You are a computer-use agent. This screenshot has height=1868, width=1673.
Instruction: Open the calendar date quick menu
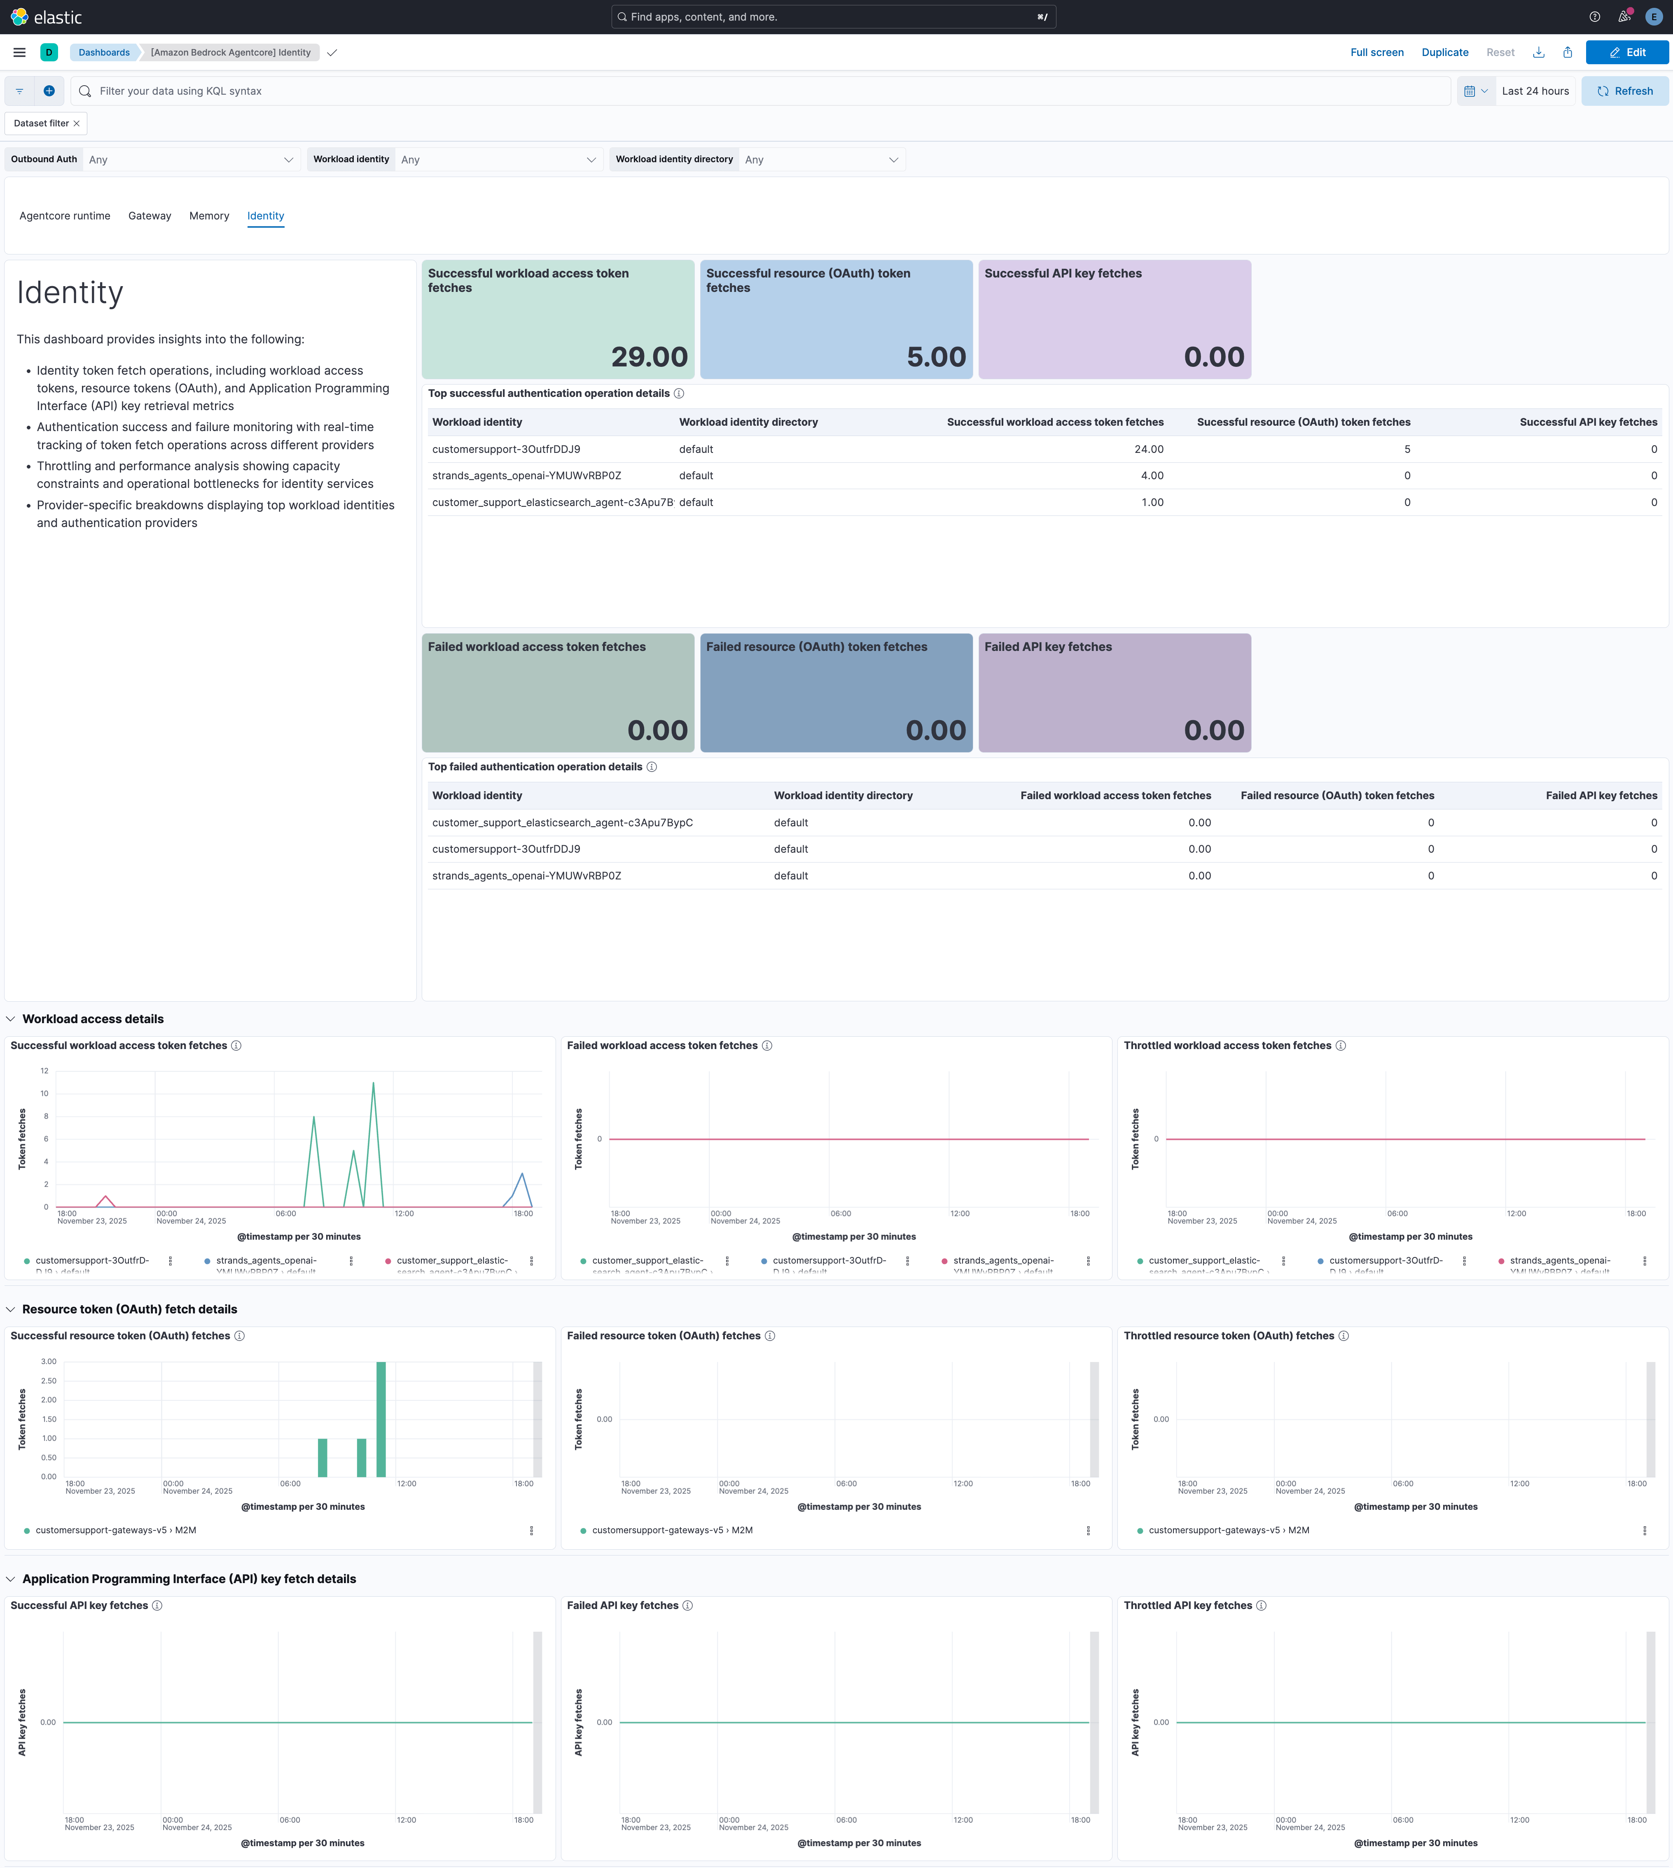tap(1475, 91)
